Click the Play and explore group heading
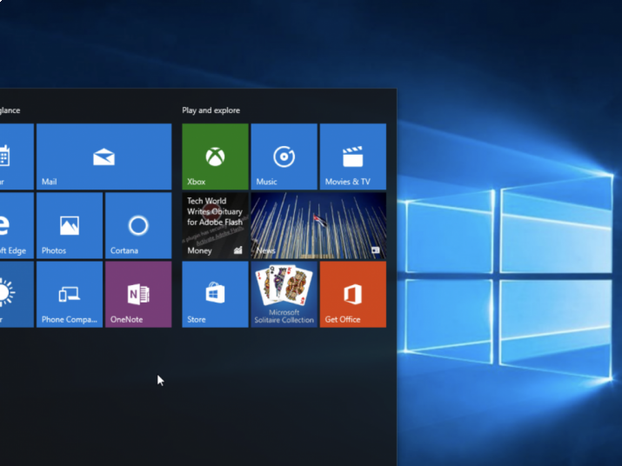 [x=211, y=110]
